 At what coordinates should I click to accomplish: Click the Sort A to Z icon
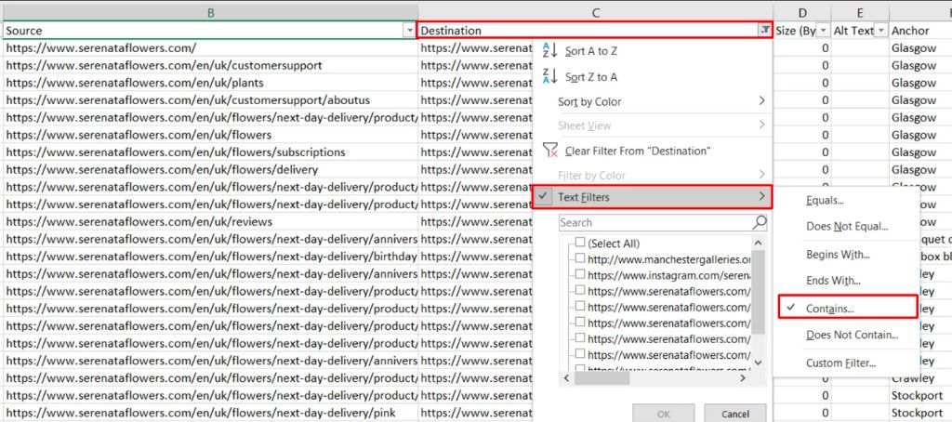549,52
